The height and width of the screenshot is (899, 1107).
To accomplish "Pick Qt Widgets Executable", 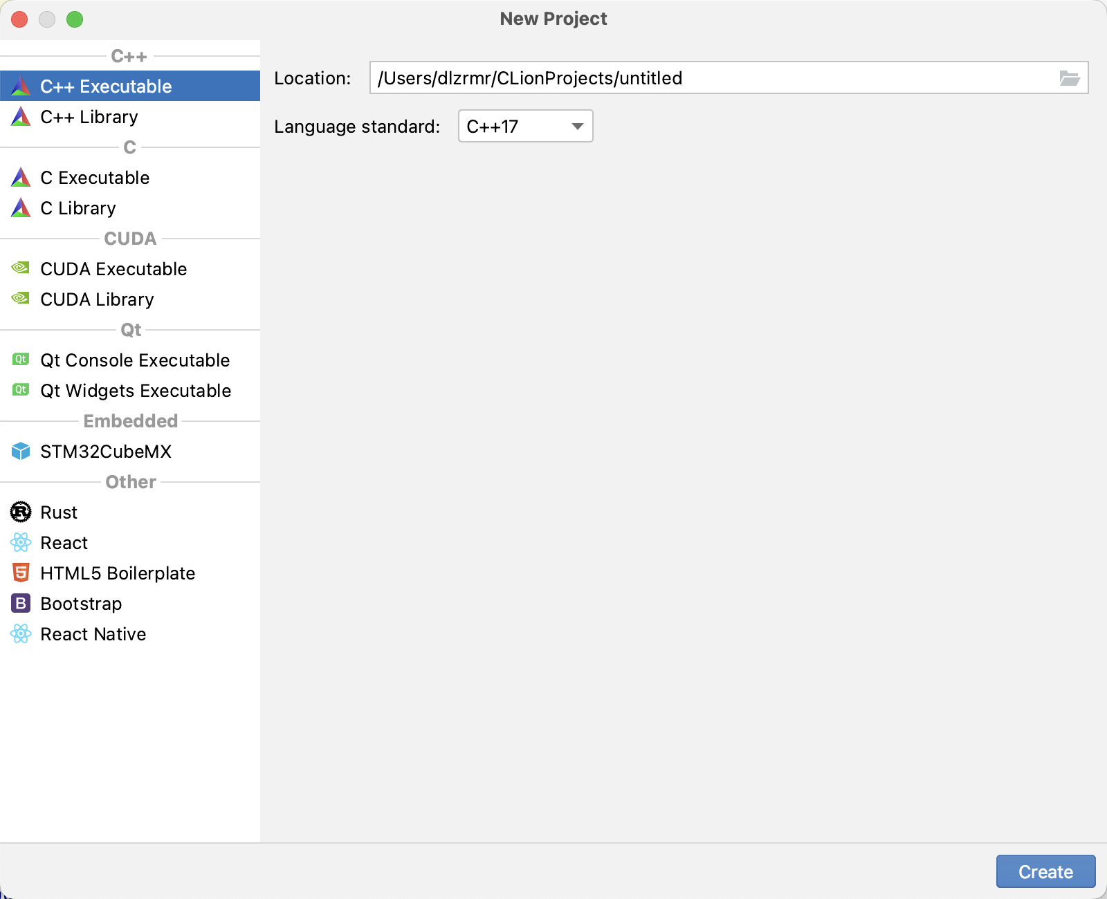I will click(130, 391).
